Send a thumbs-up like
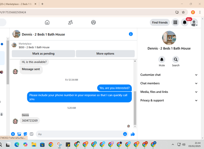This screenshot has width=204, height=149. pos(133,134)
